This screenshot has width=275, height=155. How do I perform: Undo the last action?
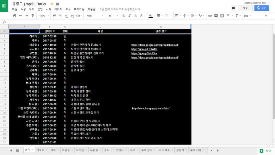(21, 16)
